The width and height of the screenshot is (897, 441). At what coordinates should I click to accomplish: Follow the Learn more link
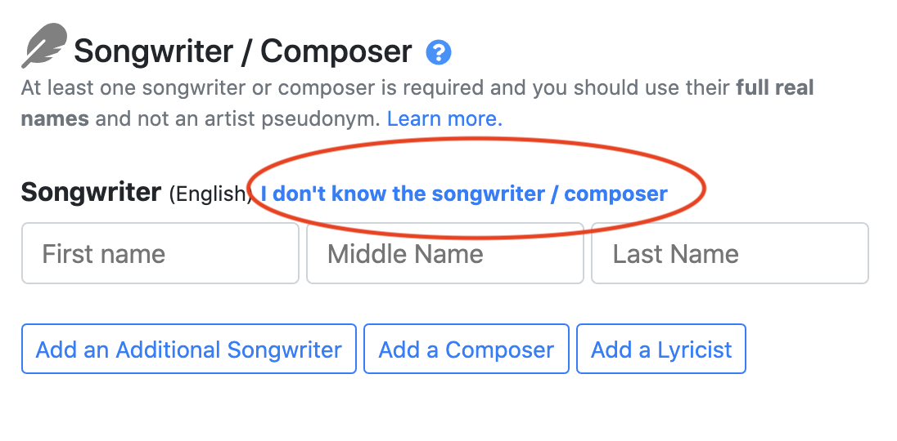click(444, 118)
